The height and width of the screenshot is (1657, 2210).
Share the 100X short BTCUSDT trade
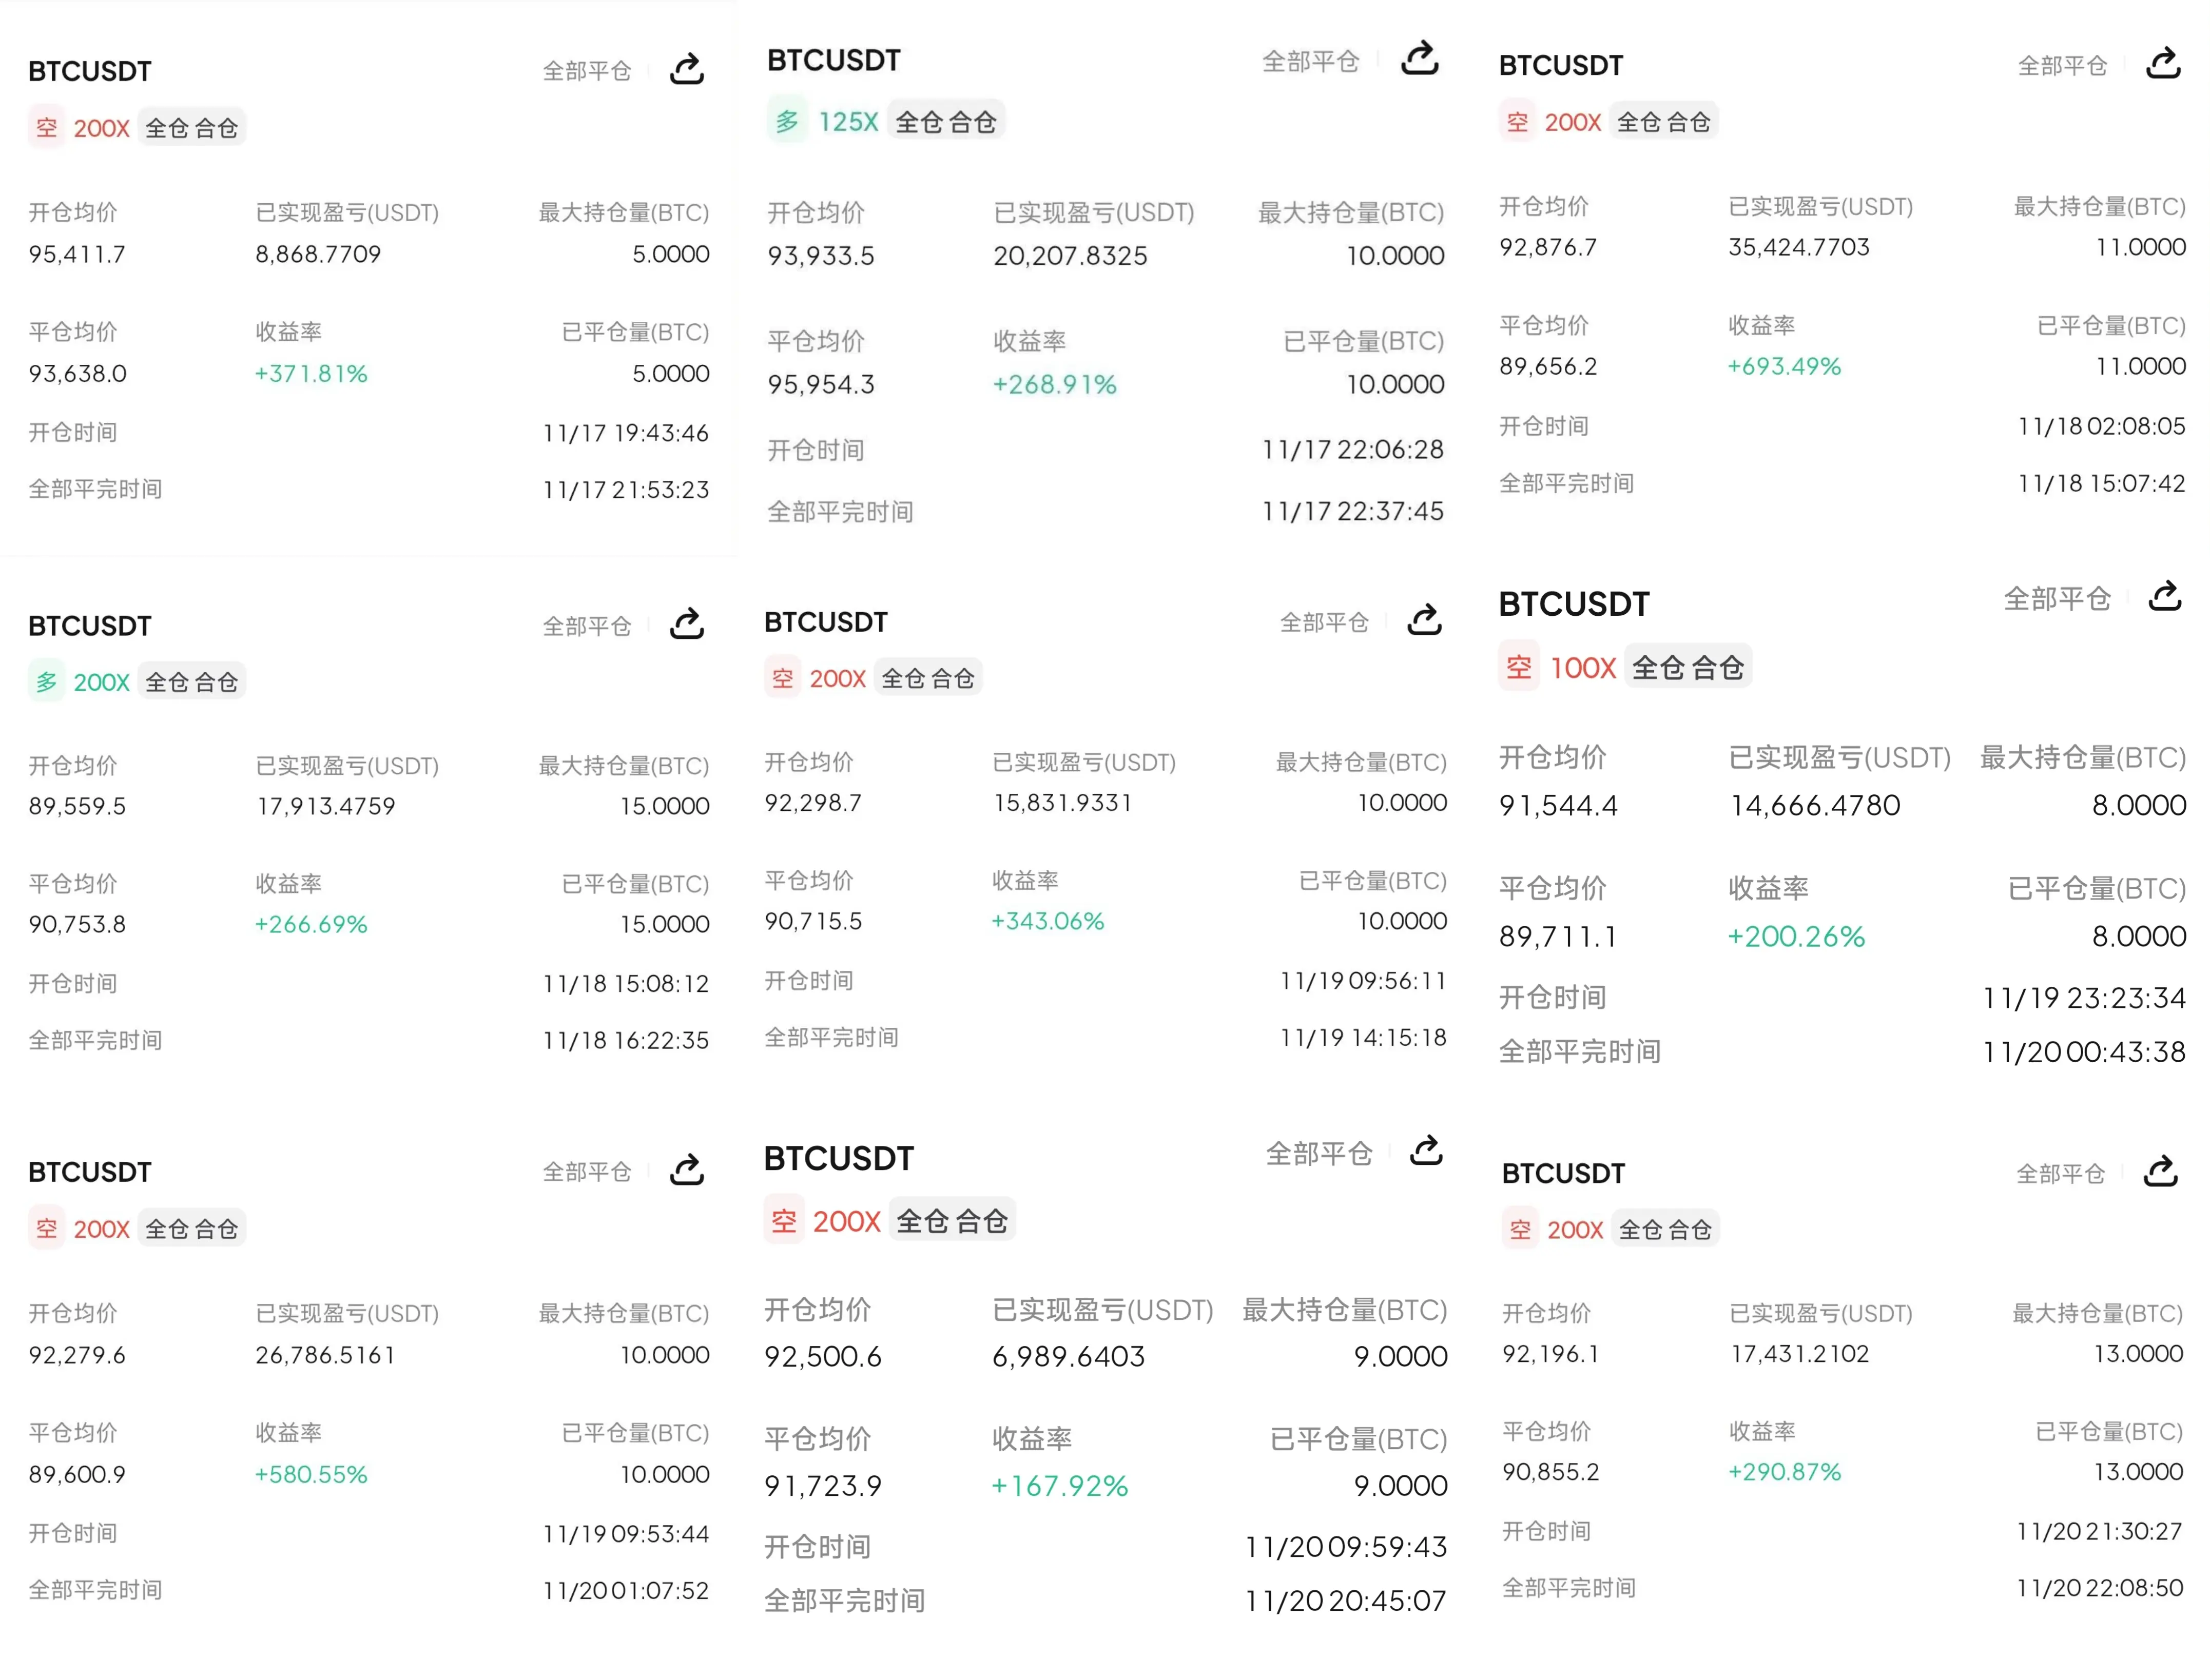2164,597
